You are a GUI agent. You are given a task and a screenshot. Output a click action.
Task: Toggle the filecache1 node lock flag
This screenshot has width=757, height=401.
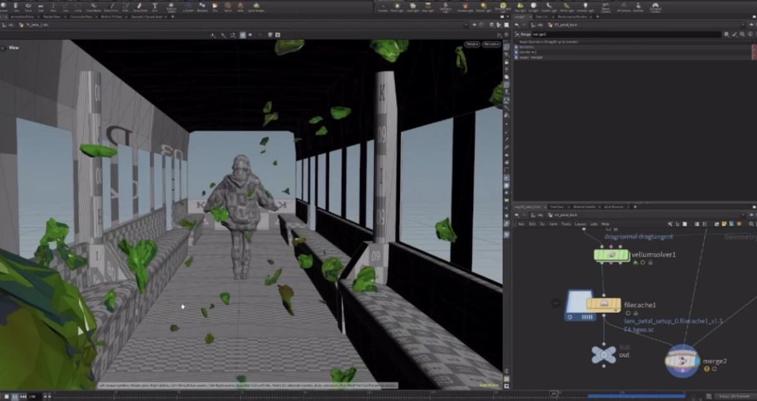636,313
